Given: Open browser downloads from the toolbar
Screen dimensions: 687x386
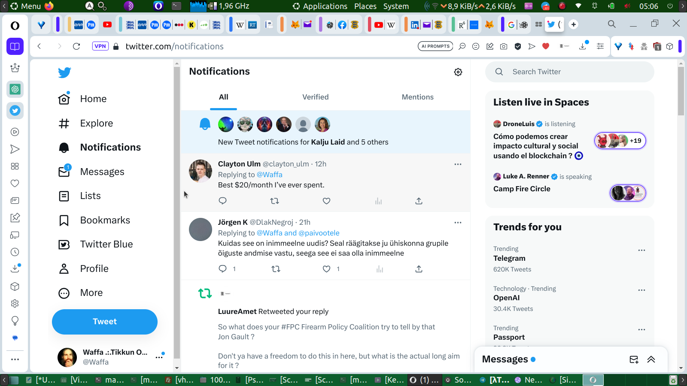Looking at the screenshot, I should (583, 46).
